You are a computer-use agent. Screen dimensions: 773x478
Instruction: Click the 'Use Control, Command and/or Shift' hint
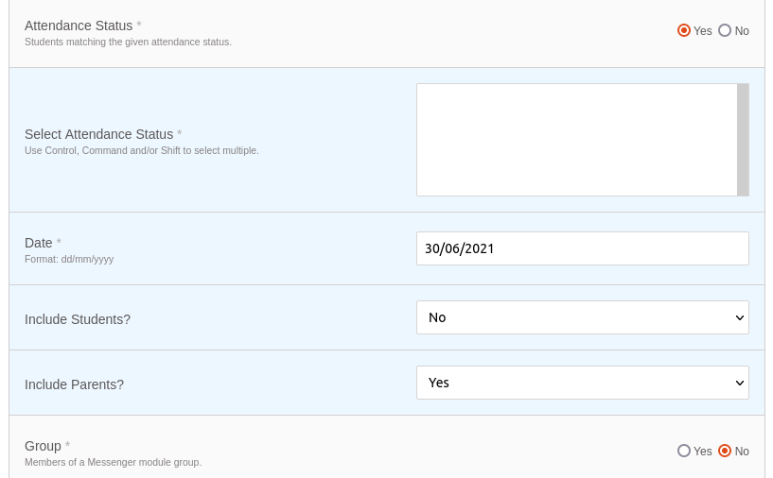(x=142, y=150)
